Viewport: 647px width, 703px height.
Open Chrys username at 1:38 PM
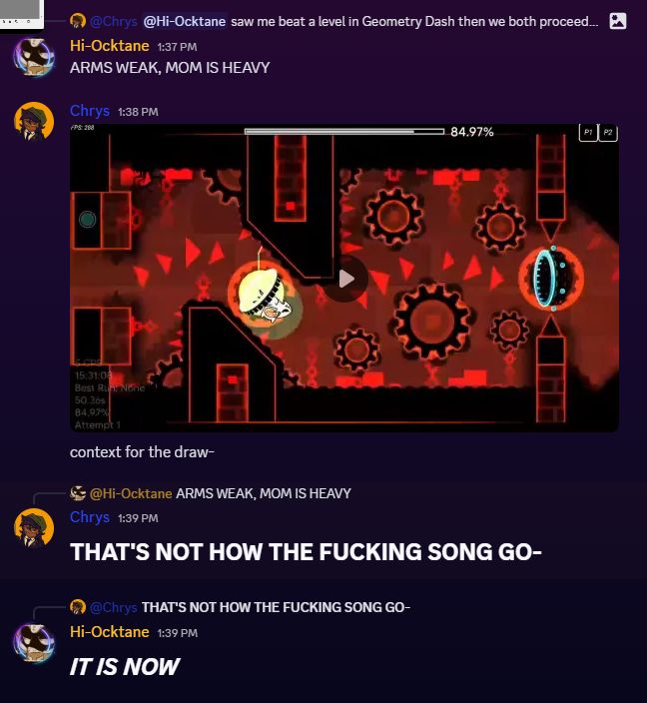(x=90, y=111)
